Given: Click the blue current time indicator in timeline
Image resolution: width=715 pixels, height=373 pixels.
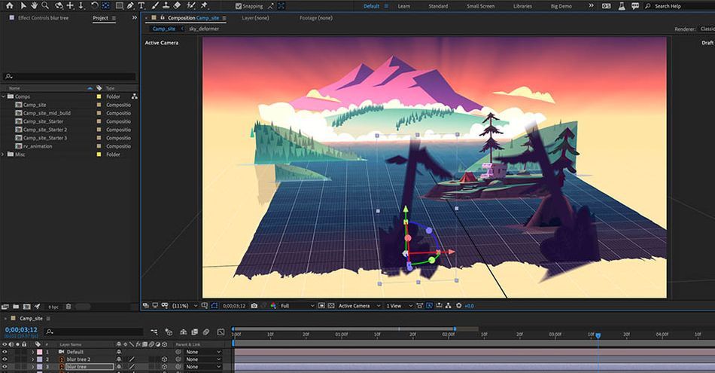Looking at the screenshot, I should click(598, 335).
